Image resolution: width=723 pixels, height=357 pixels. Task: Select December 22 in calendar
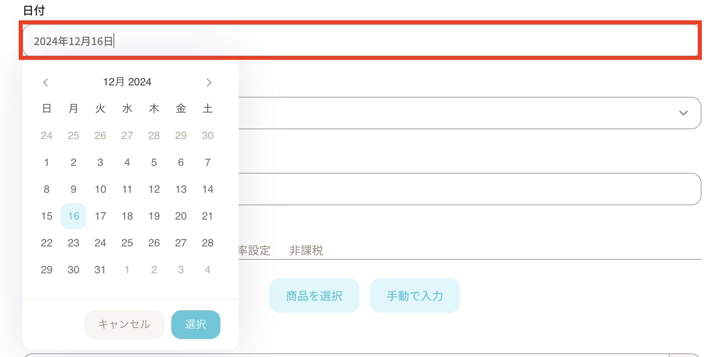click(x=47, y=243)
